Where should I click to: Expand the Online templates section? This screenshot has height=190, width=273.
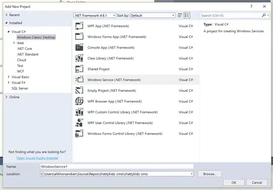pyautogui.click(x=7, y=97)
